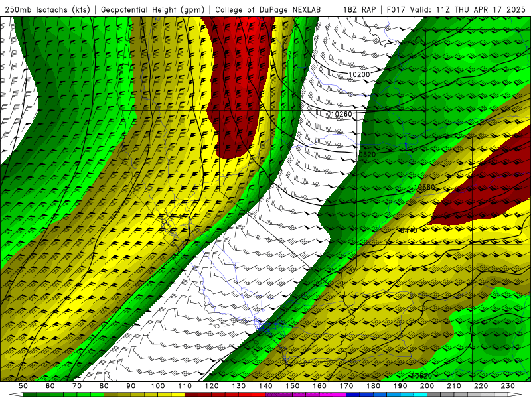Select the 10380 height contour label
The width and height of the screenshot is (531, 398).
pos(424,187)
